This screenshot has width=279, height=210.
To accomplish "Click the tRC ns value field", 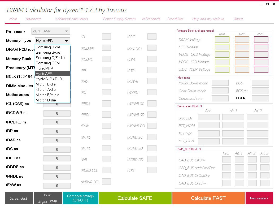I will pos(57,149).
